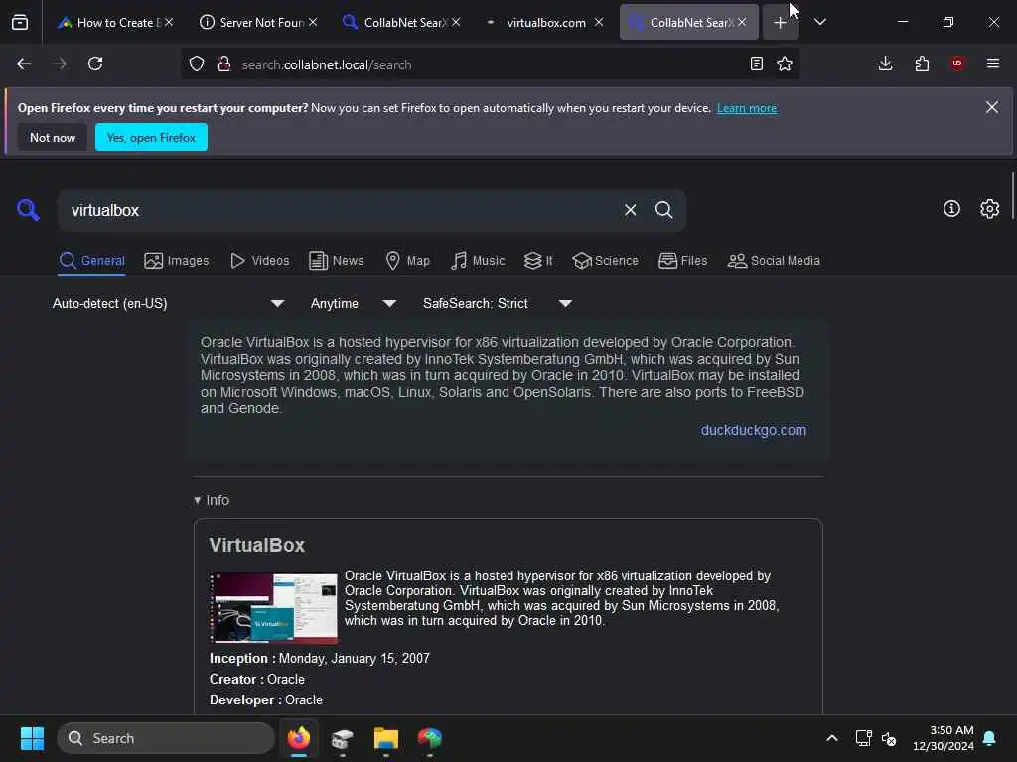Submit search with magnifier button
1017x762 pixels.
(663, 210)
